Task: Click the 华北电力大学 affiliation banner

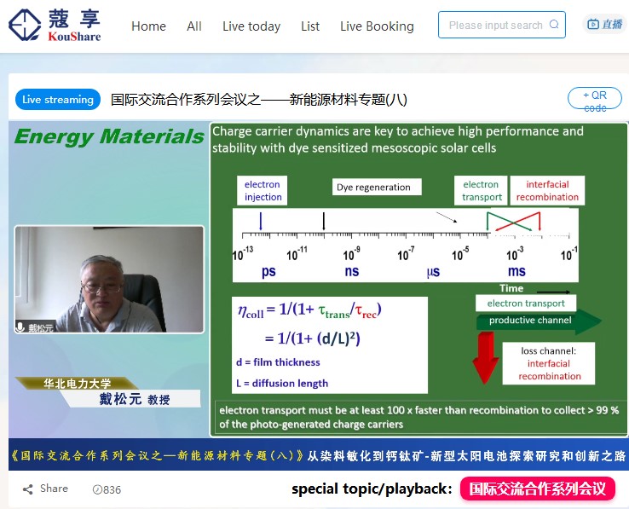Action: point(77,384)
